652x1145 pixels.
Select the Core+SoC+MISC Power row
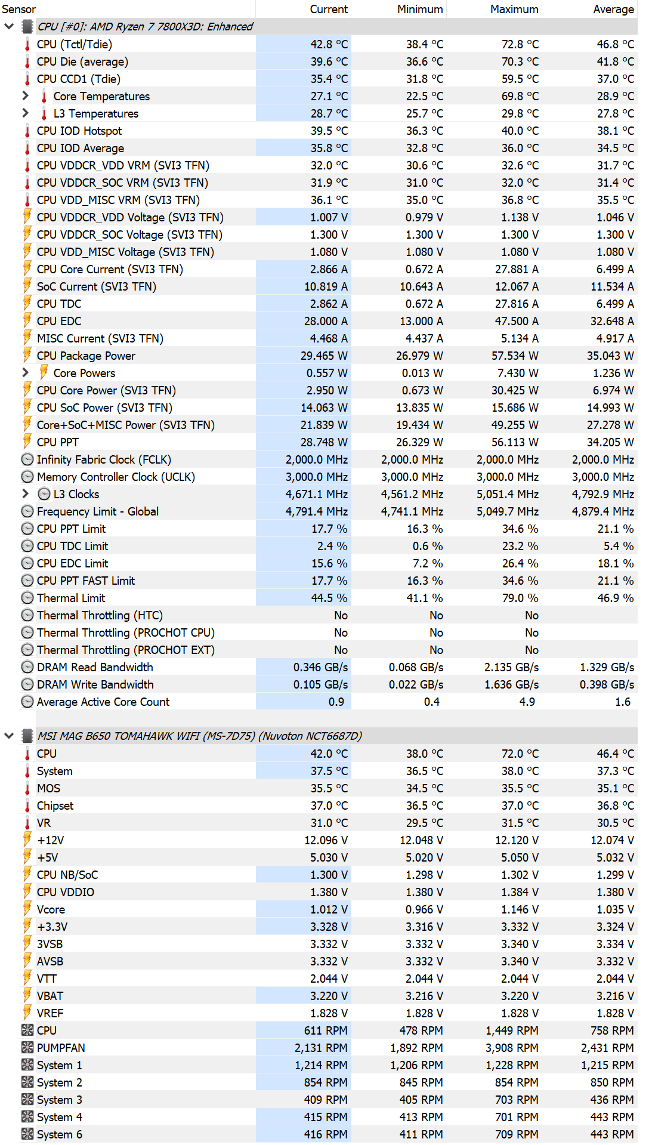pyautogui.click(x=319, y=425)
